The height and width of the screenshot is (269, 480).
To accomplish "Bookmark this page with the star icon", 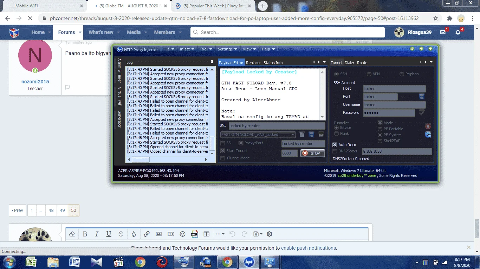I will (x=436, y=18).
